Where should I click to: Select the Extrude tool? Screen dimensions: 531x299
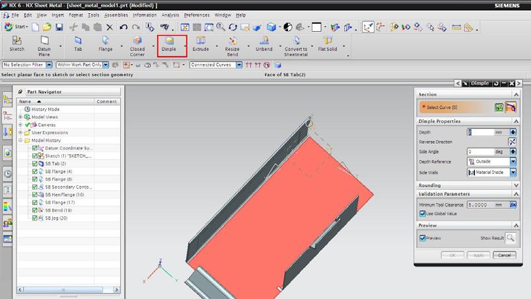[x=201, y=44]
